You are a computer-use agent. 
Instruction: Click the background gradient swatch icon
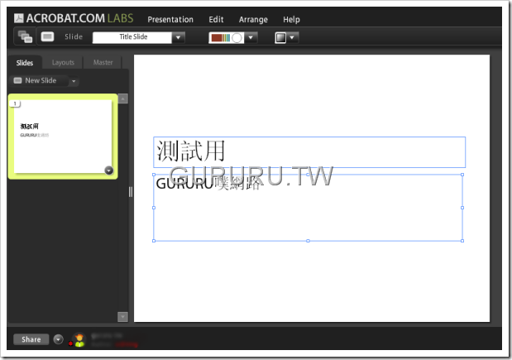pyautogui.click(x=280, y=37)
